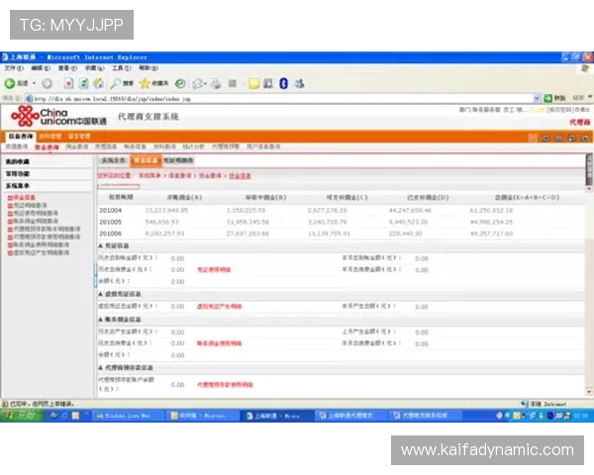
Task: Click the Bluetooth icon in IE toolbar
Action: pyautogui.click(x=283, y=83)
